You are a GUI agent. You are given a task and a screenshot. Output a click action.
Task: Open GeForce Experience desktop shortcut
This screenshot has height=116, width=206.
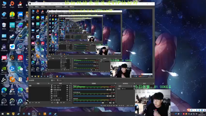4,70
